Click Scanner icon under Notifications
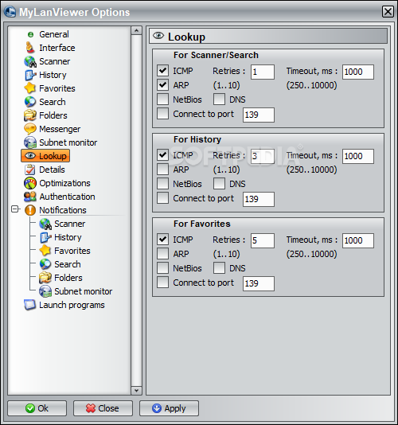This screenshot has height=425, width=398. (45, 224)
